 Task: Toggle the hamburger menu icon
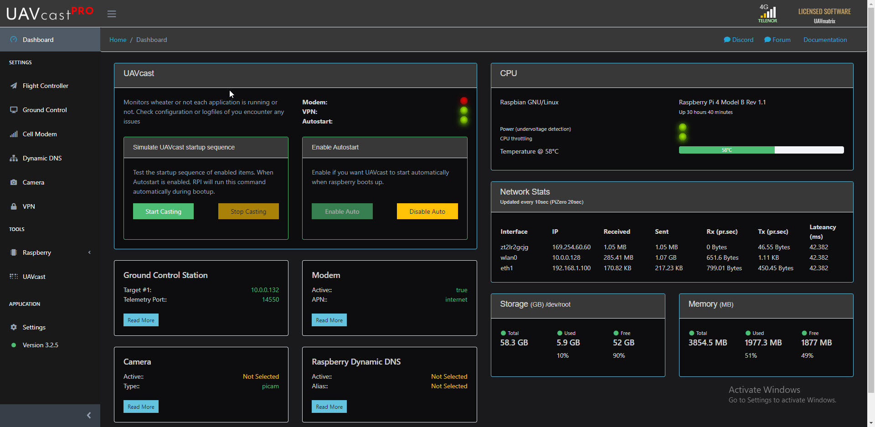click(x=112, y=14)
